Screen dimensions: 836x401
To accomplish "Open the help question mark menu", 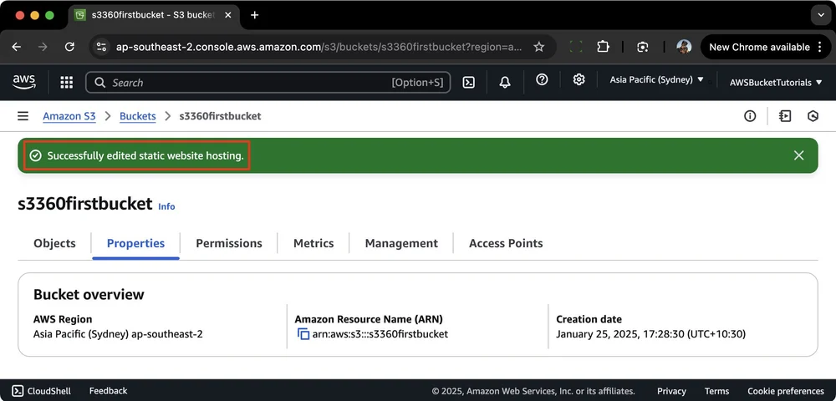I will (x=542, y=80).
